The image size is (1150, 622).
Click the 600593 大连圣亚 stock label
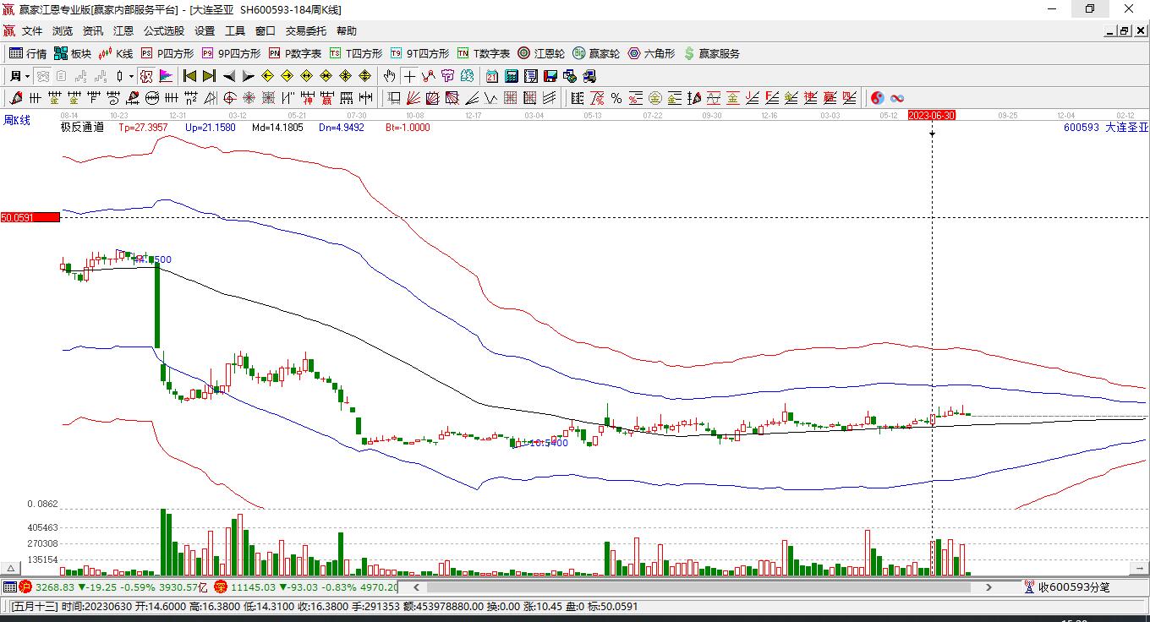tap(1106, 128)
